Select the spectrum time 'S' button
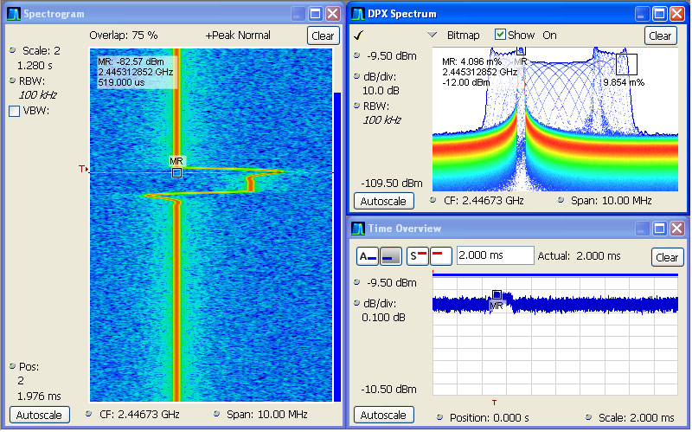 [x=417, y=256]
